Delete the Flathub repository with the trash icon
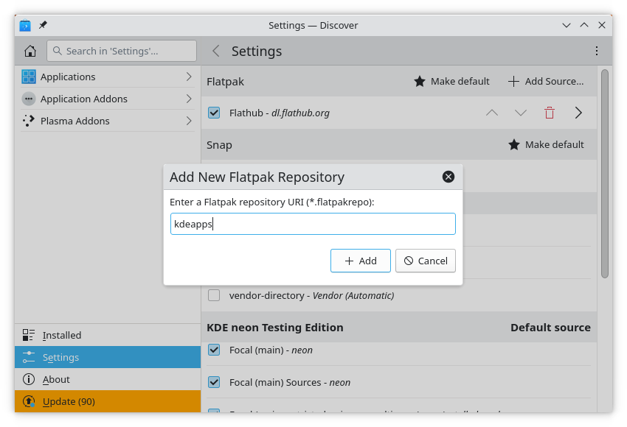 coord(549,113)
